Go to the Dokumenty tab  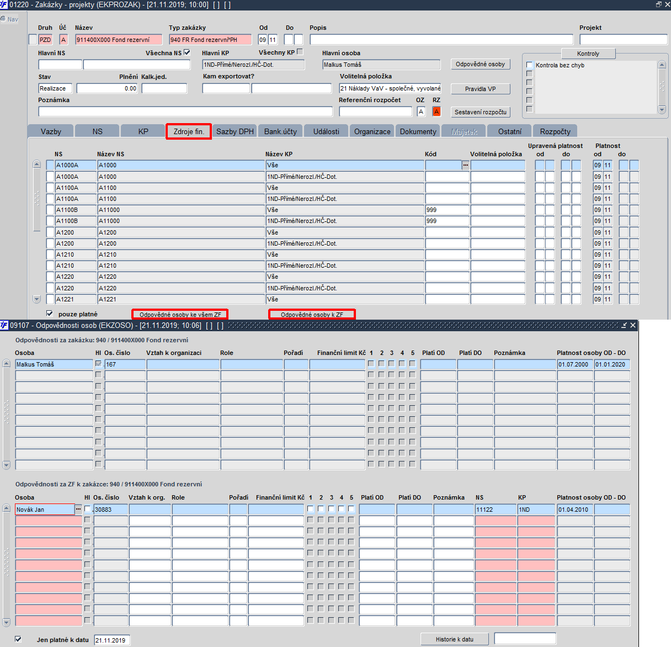pos(418,131)
